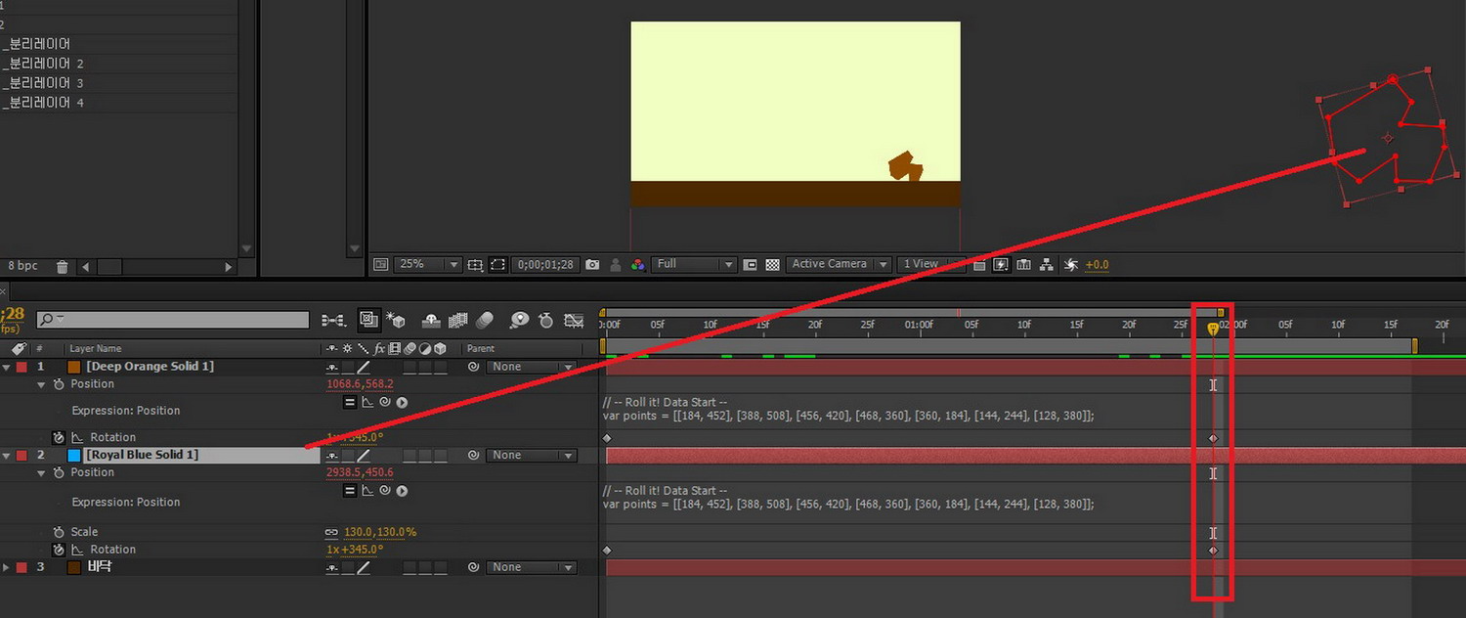
Task: Collapse Position property under Royal Blue layer
Action: coord(41,472)
